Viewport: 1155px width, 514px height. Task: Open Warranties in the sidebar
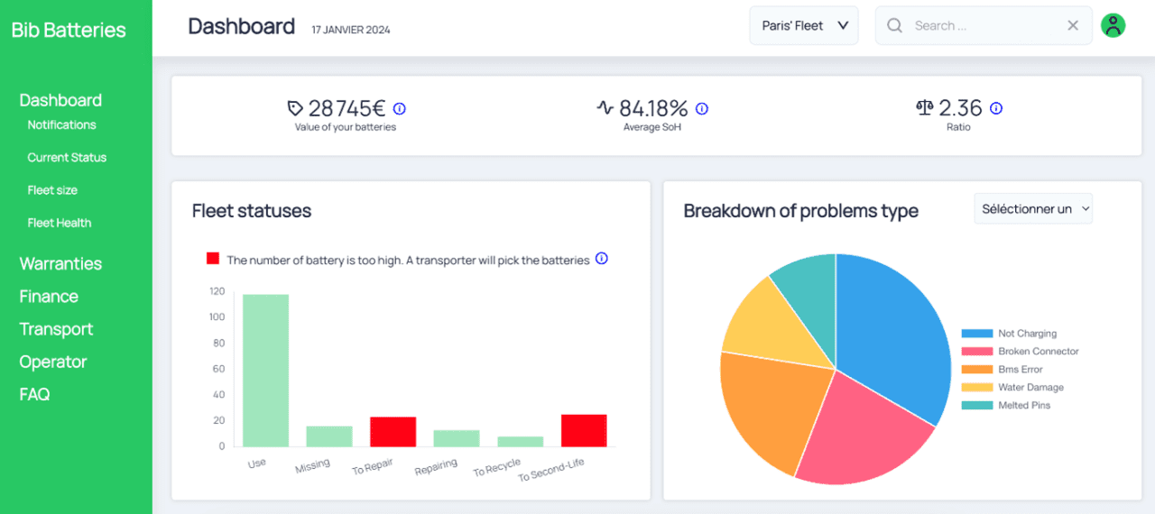[x=60, y=263]
